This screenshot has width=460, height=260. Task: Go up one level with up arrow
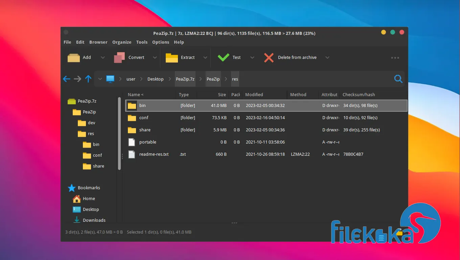88,79
